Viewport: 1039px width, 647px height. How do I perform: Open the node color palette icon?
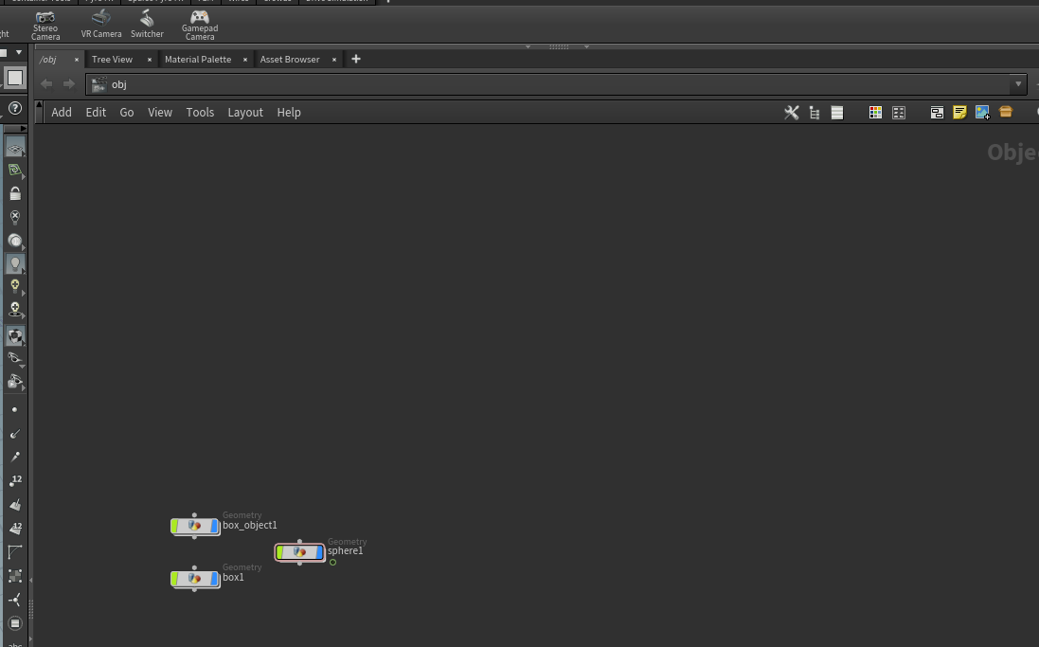pyautogui.click(x=875, y=113)
